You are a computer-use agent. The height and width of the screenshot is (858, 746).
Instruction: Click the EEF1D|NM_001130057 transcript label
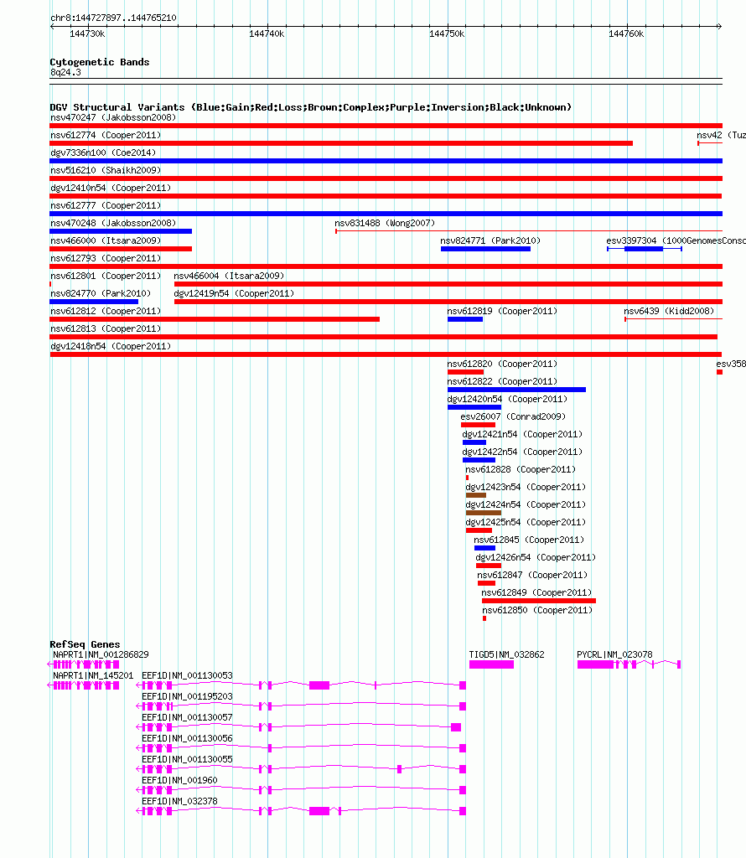click(x=187, y=717)
